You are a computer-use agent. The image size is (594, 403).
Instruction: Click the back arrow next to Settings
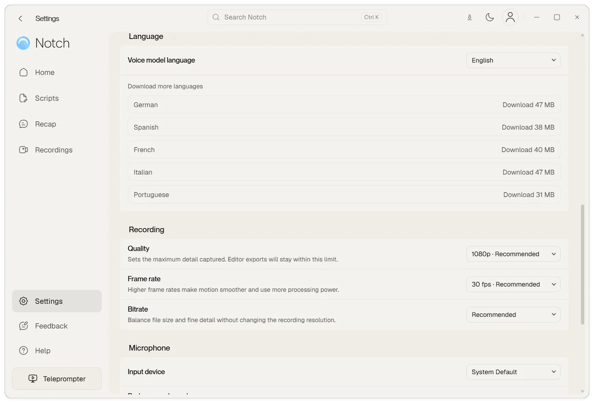20,18
